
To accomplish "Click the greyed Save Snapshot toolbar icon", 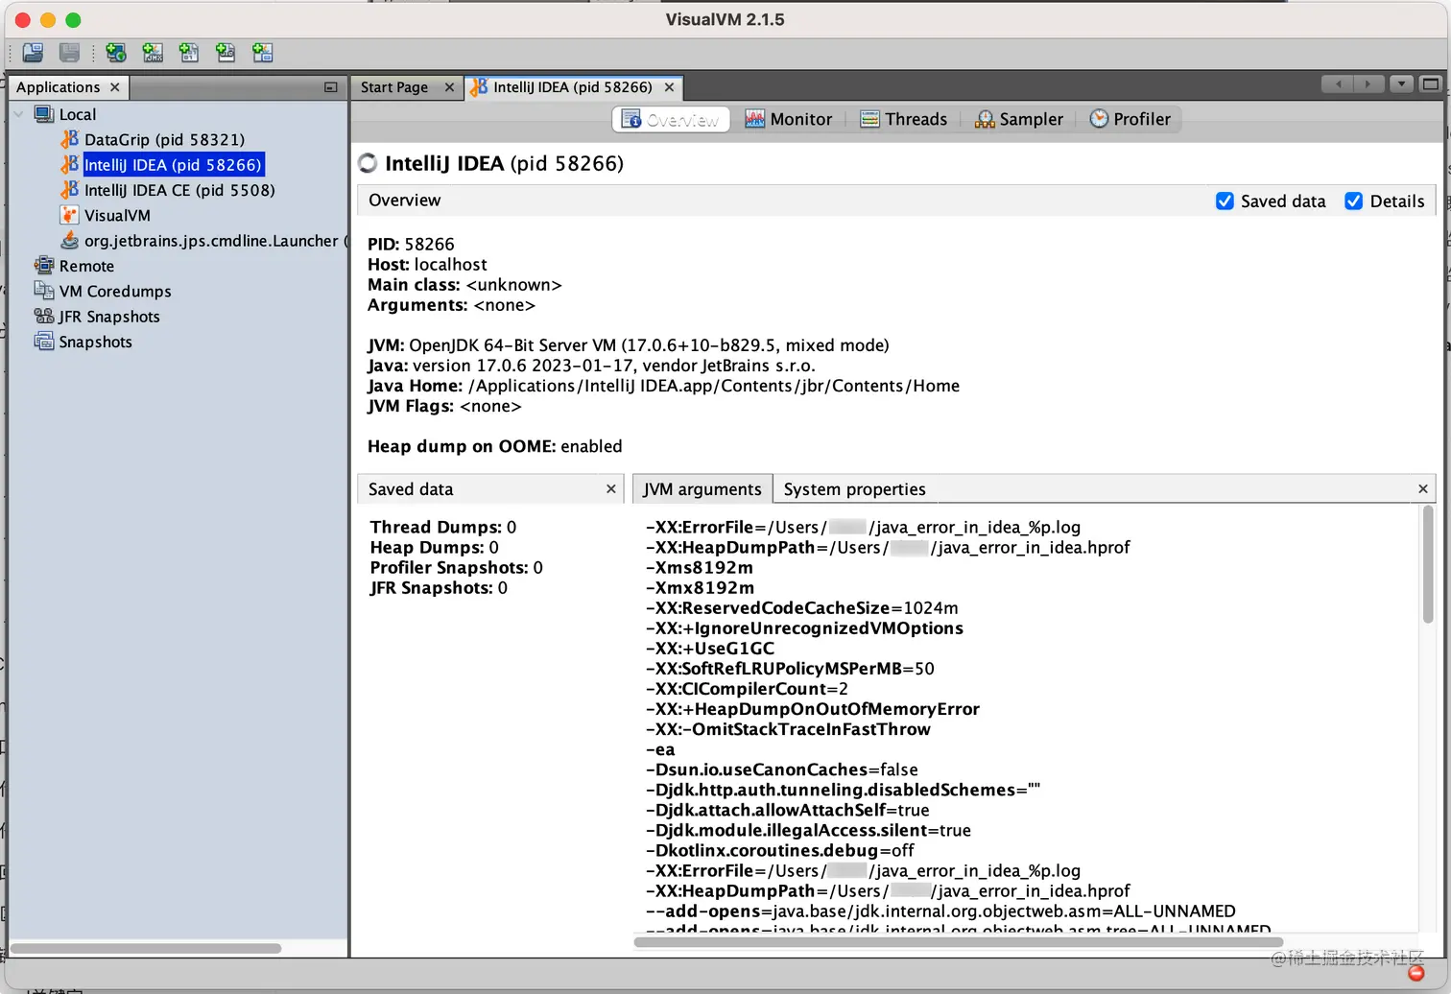I will (69, 53).
